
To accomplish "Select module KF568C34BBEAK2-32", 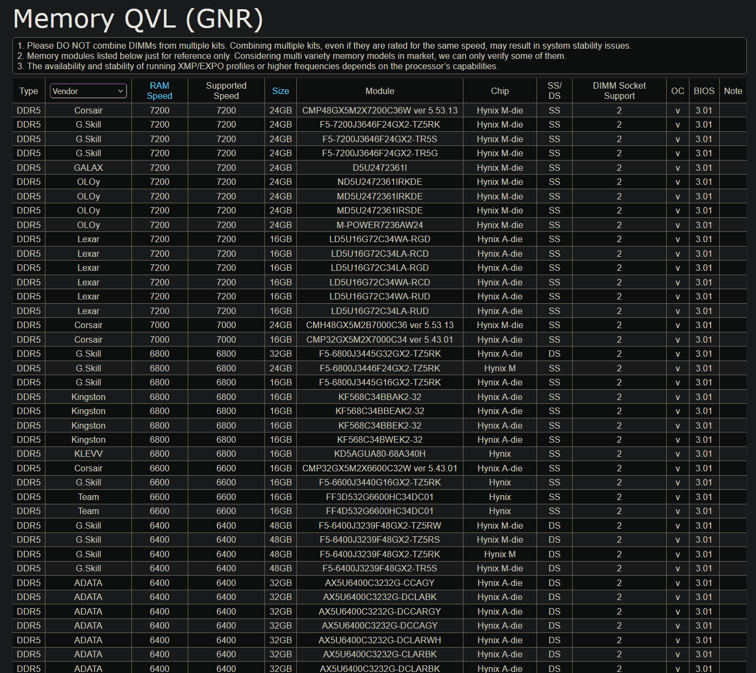I will [x=380, y=411].
